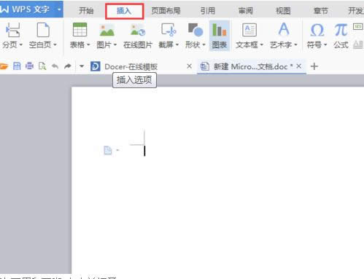Click the print icon in quick toolbar
Screen dimensions: 364x279
30,66
